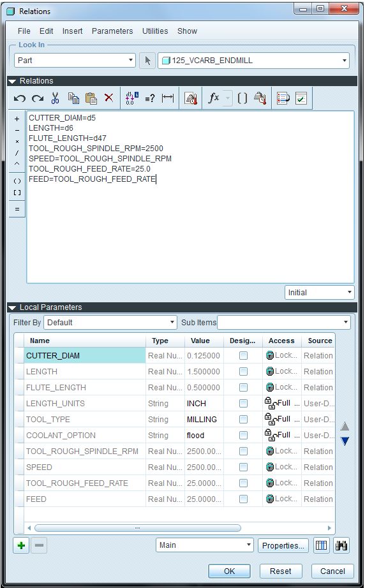Insert the caret exponent operator
365x588 pixels.
(17, 164)
